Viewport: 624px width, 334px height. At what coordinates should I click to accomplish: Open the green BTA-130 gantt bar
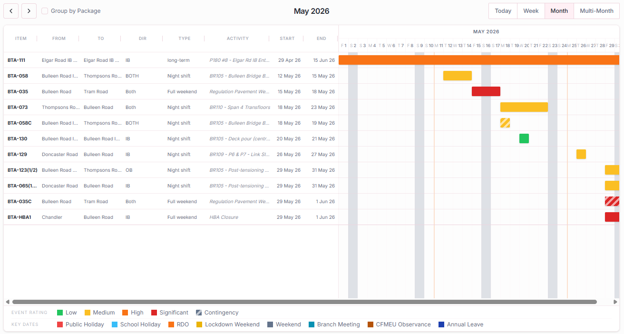click(x=524, y=138)
